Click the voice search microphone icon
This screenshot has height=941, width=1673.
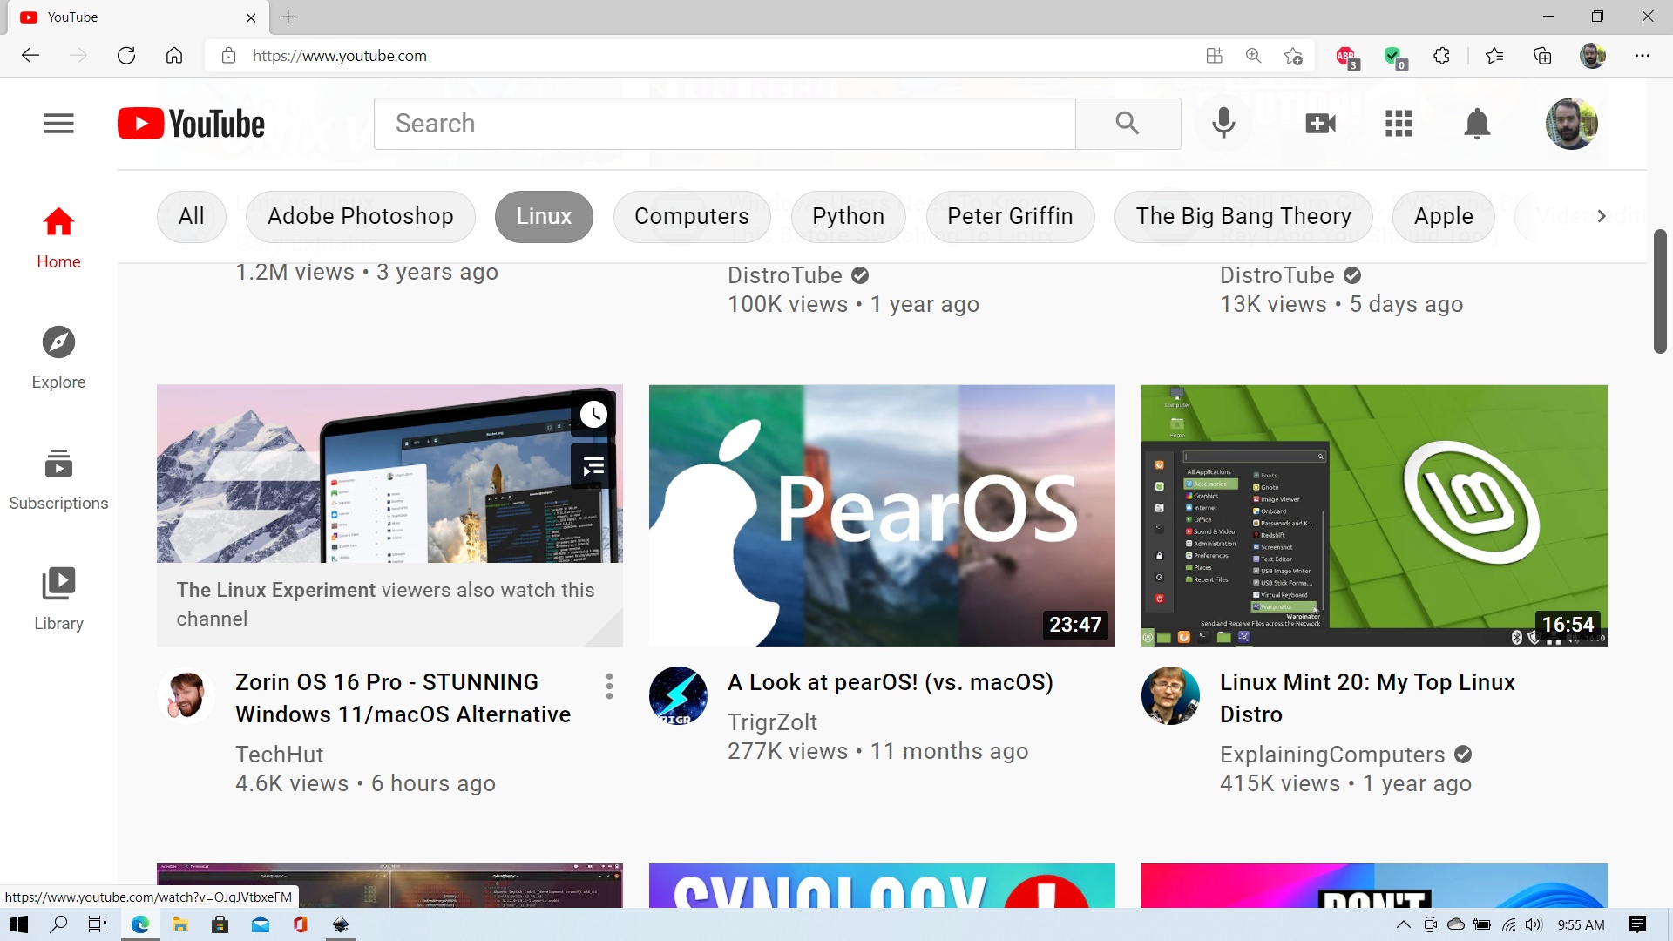point(1223,124)
